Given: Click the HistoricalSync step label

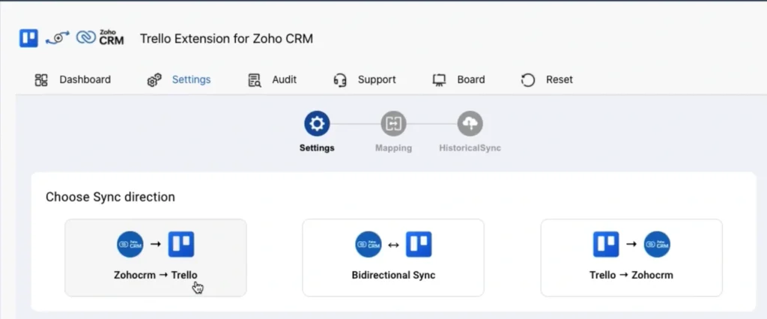Looking at the screenshot, I should pyautogui.click(x=470, y=148).
